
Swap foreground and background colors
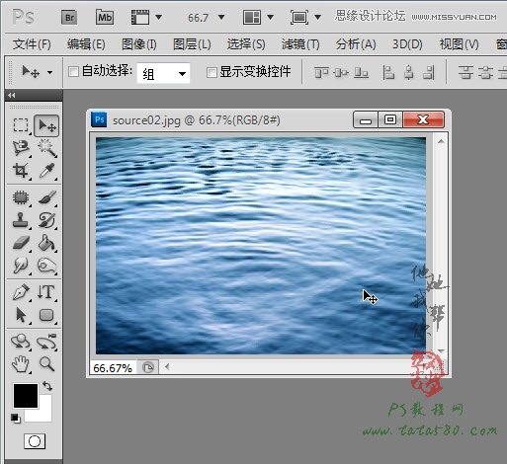click(47, 386)
